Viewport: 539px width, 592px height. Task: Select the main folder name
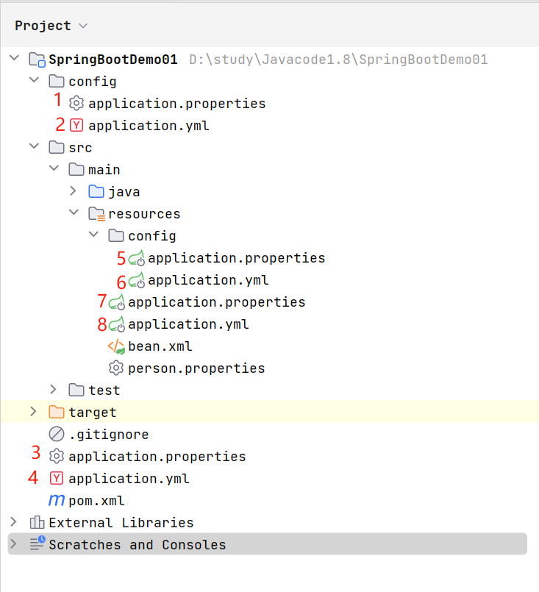(104, 170)
